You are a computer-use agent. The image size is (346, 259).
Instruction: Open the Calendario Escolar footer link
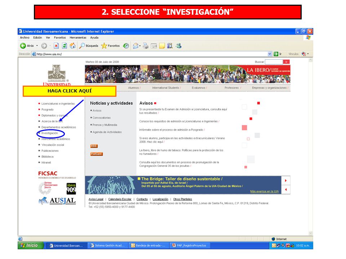[120, 199]
